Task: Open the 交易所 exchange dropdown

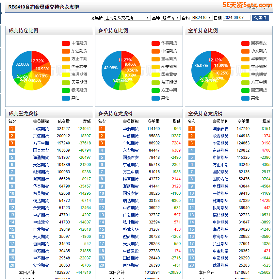Action: (x=127, y=18)
